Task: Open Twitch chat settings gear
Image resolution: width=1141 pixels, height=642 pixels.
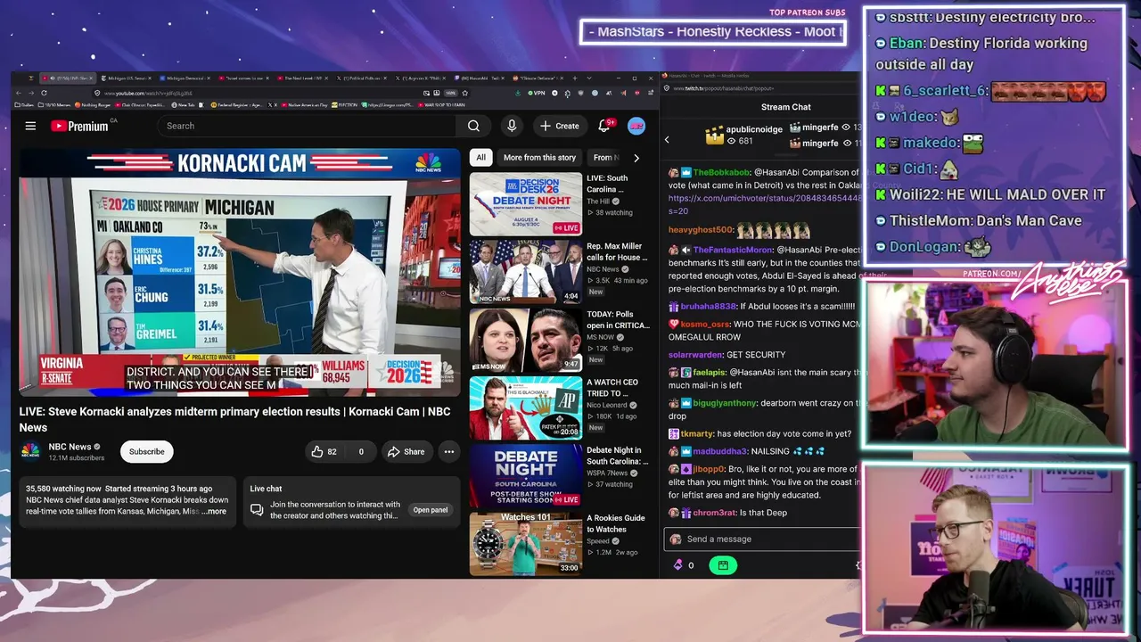Action: 858,565
